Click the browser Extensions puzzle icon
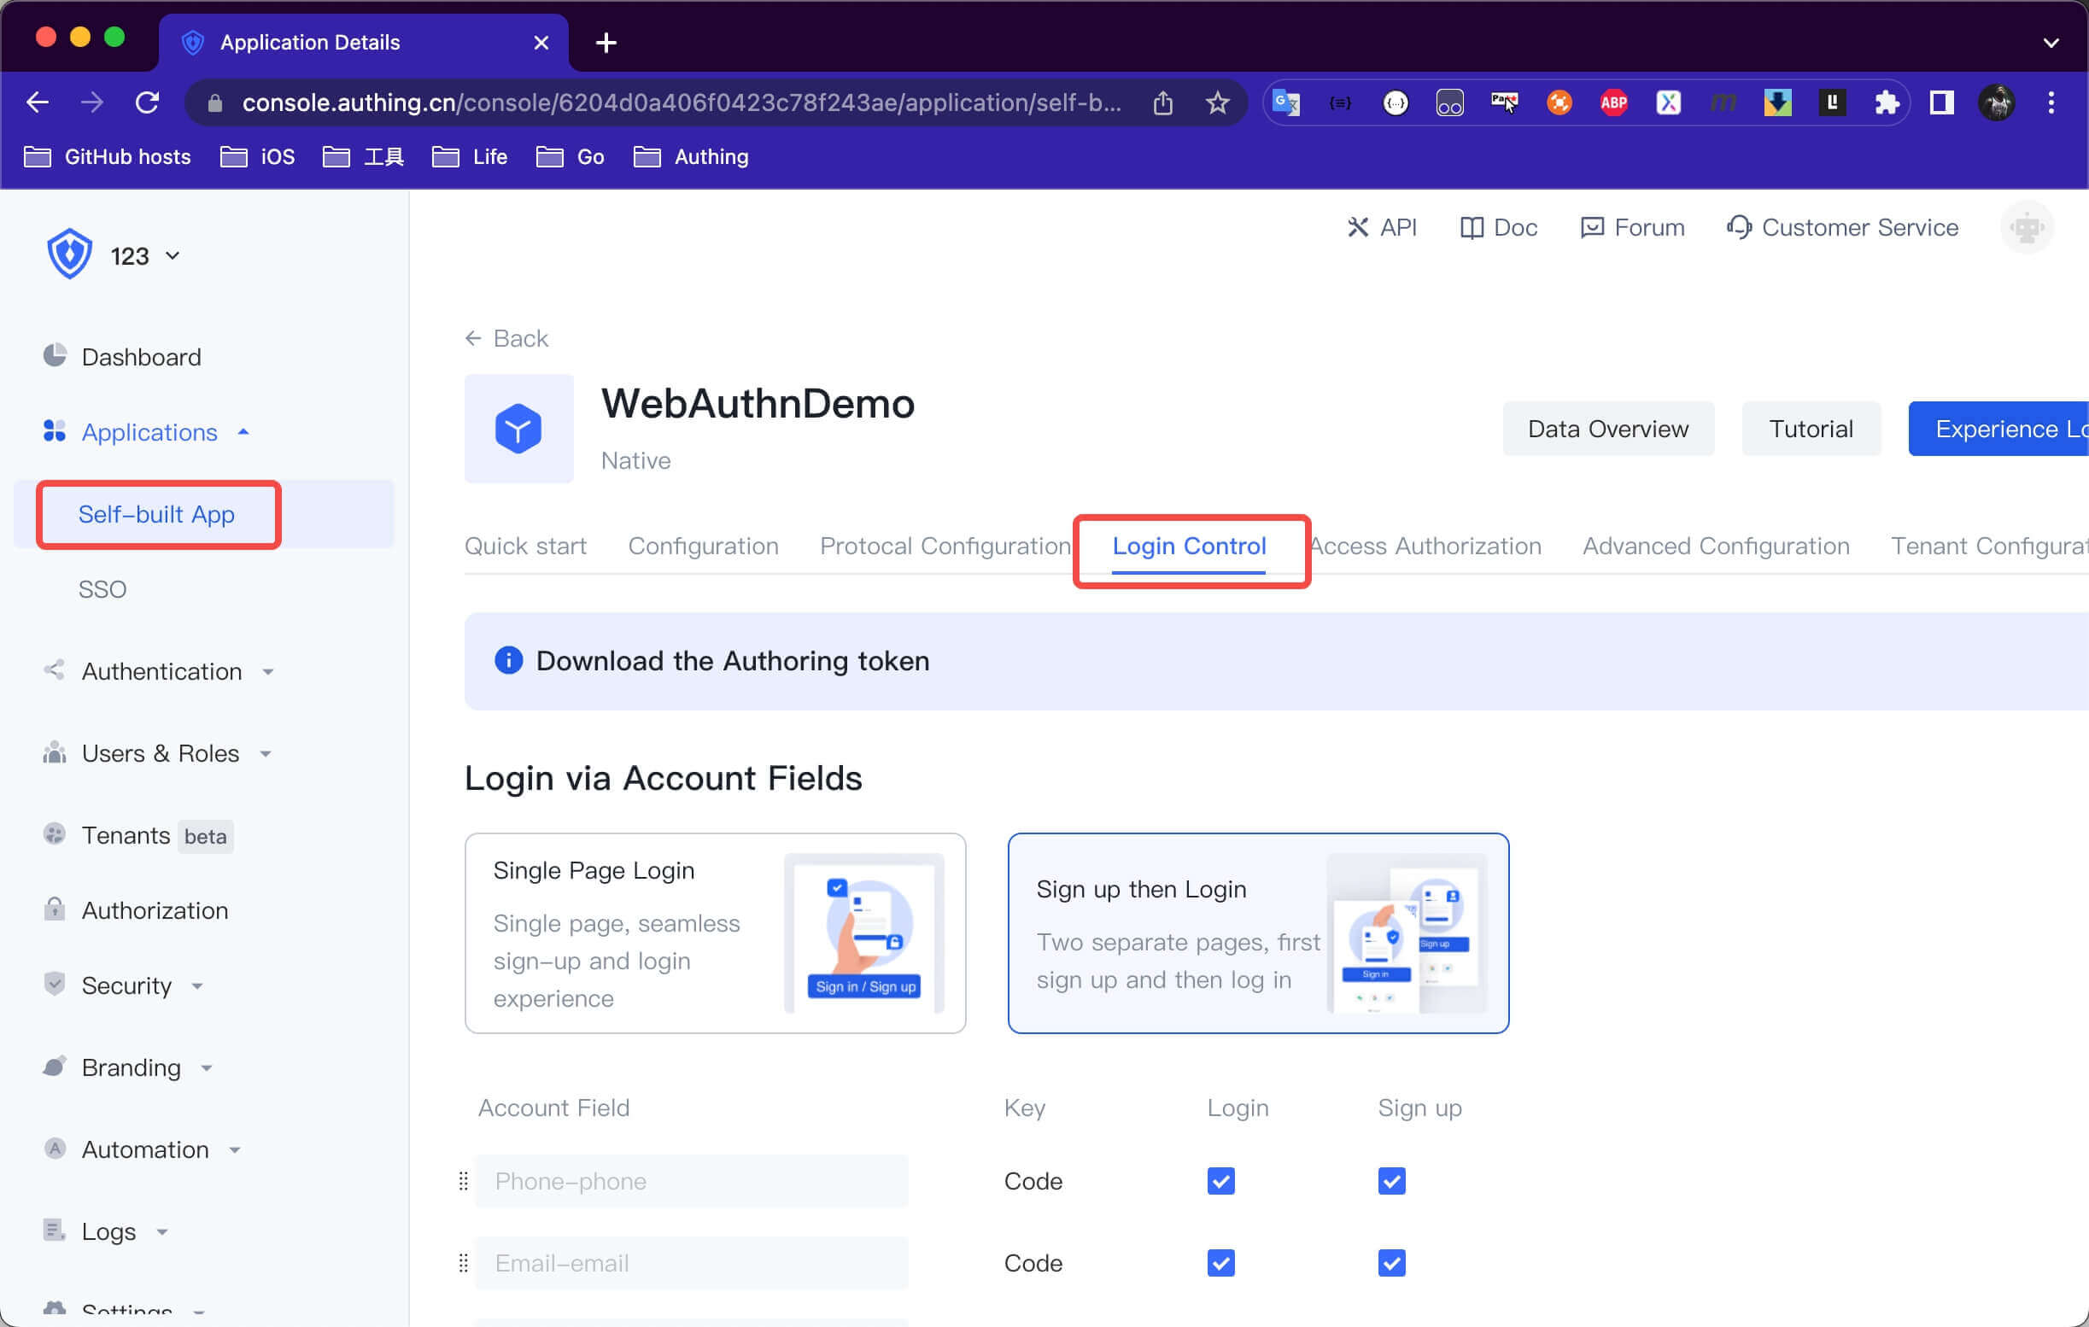The image size is (2089, 1327). point(1886,103)
